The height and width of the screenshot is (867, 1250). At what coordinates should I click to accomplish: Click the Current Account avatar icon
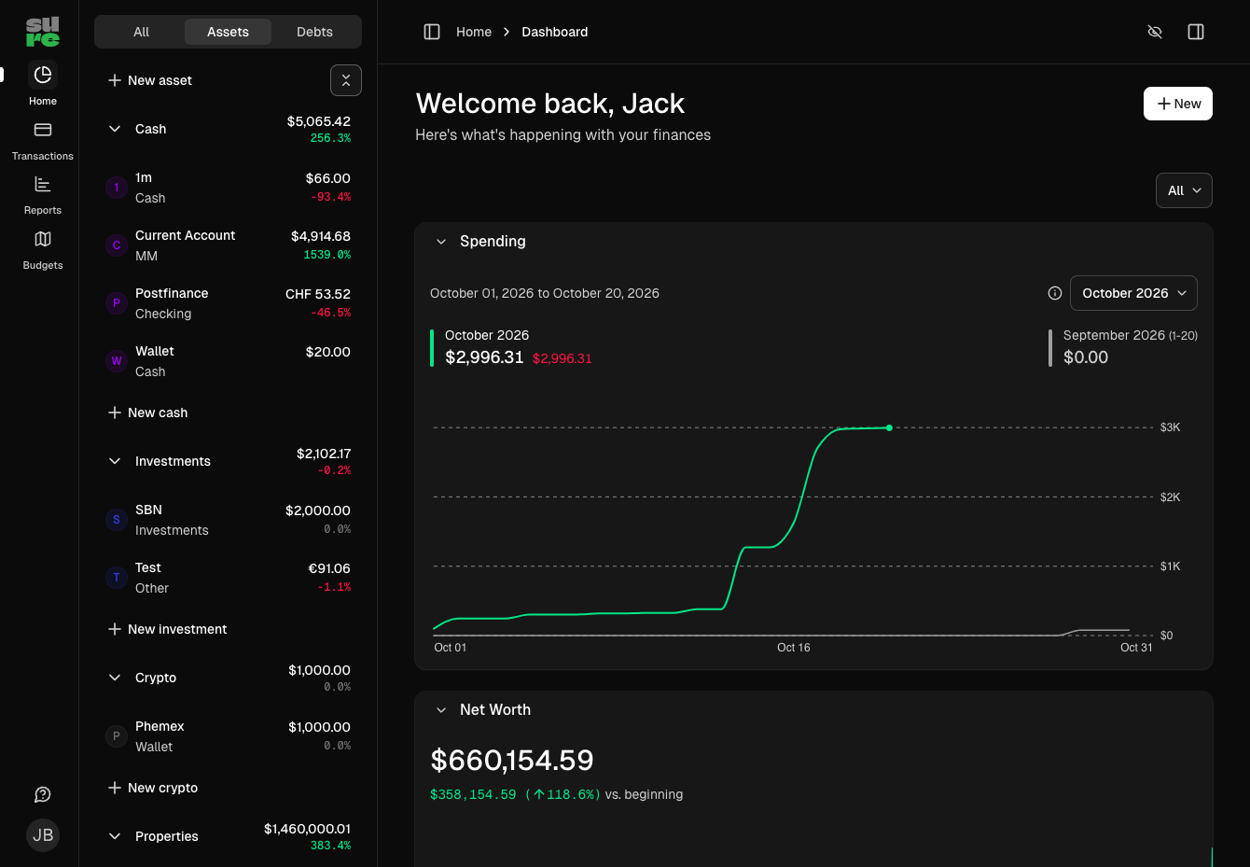tap(117, 245)
